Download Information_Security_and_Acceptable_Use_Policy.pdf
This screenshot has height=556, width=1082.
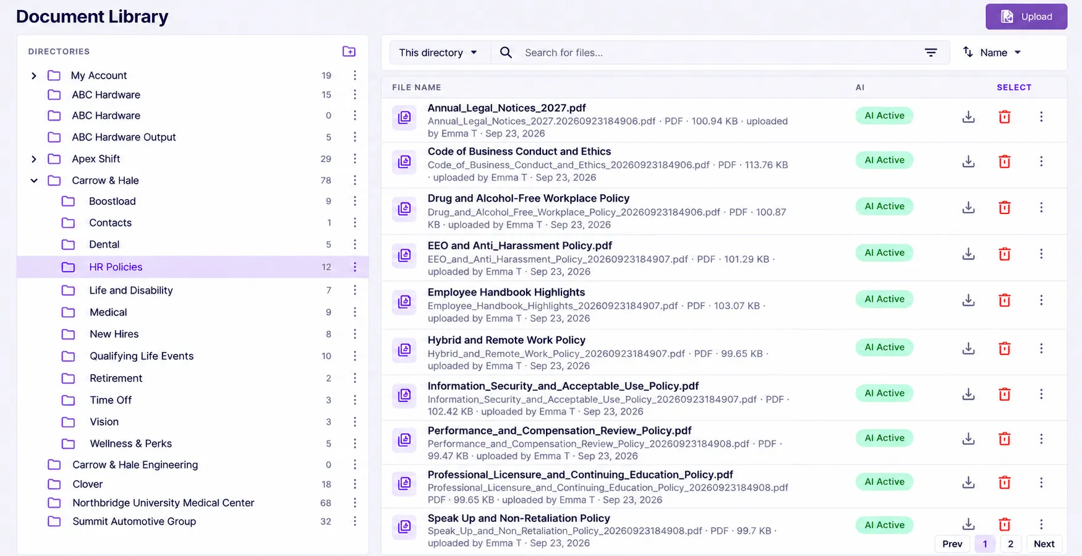pos(969,394)
